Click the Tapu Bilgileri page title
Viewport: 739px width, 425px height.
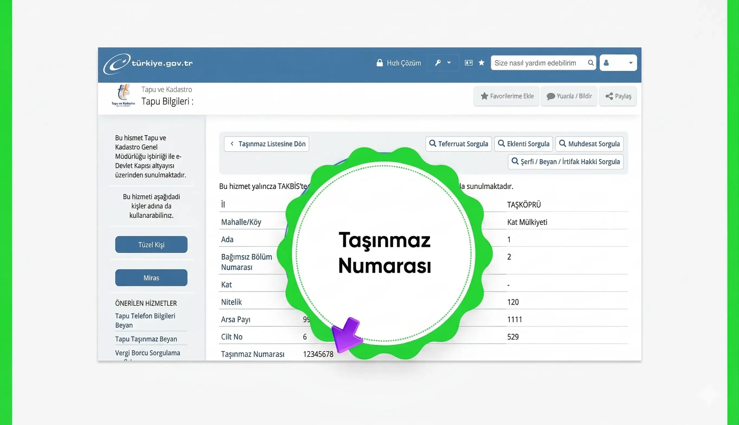click(x=167, y=101)
